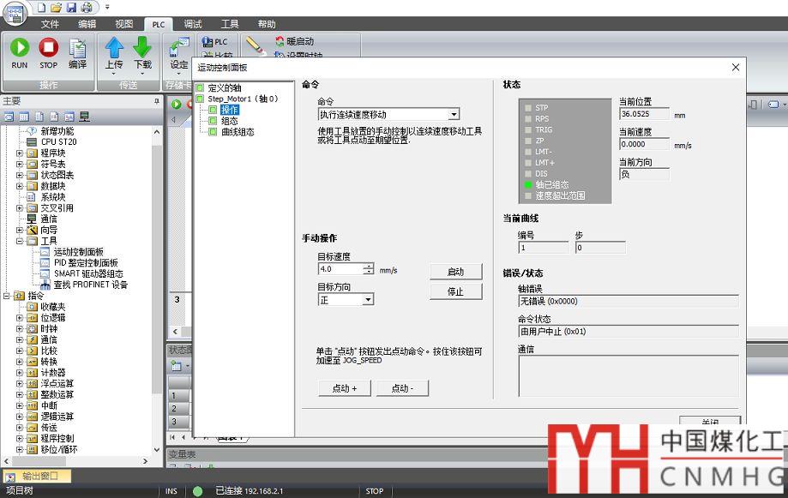This screenshot has width=788, height=498.
Task: Expand the 数据块 tree node
Action: (x=19, y=186)
